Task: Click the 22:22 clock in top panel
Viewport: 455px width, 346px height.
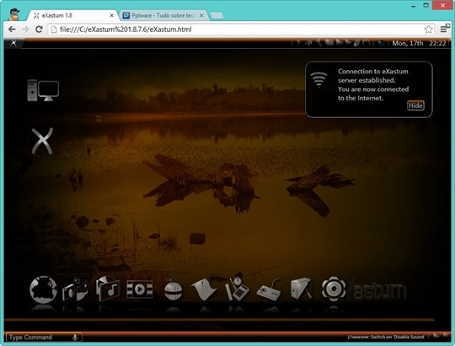Action: tap(437, 43)
